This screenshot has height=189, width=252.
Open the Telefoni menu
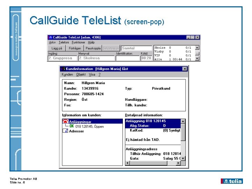(x=64, y=42)
